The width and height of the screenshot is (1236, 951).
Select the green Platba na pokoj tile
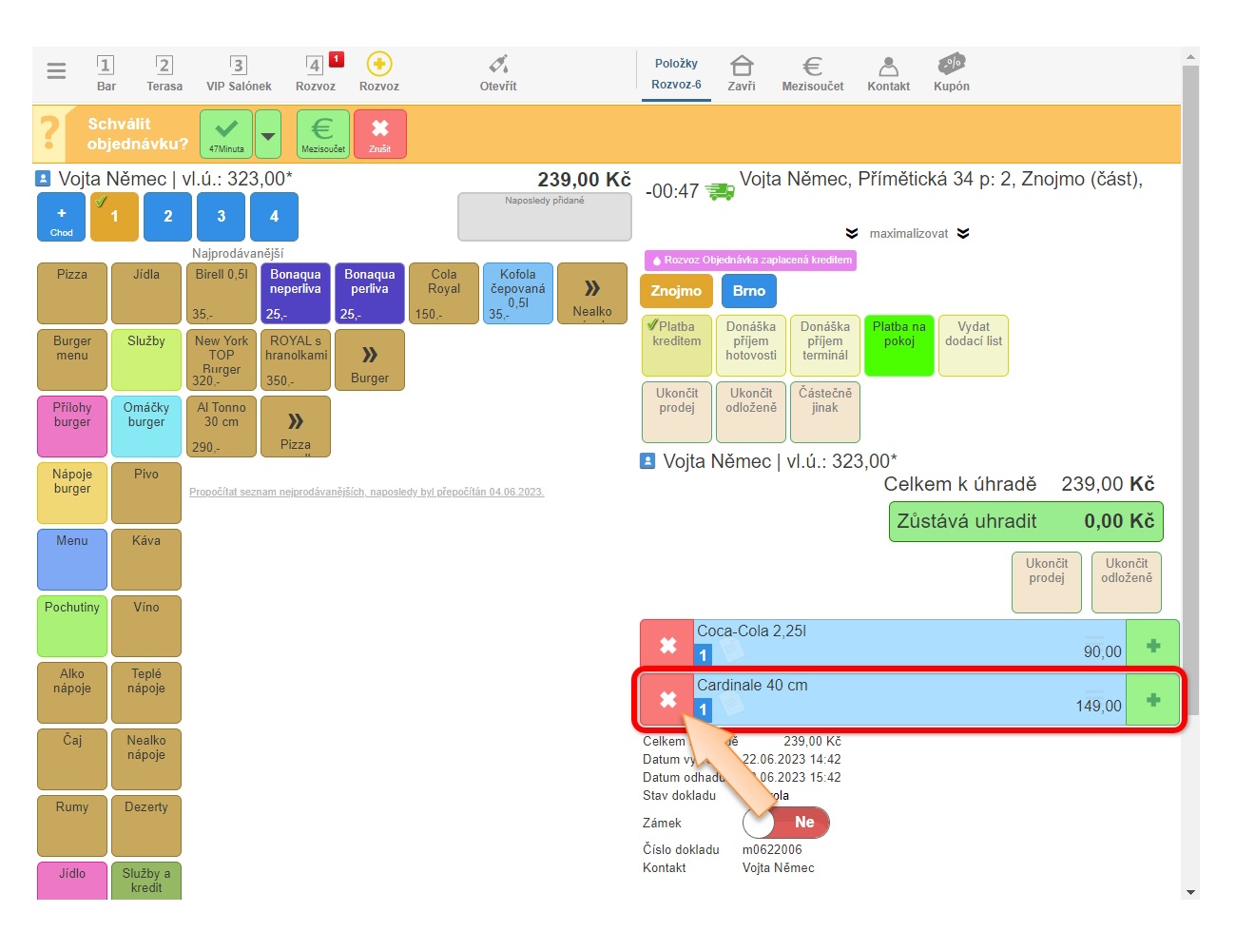[898, 345]
